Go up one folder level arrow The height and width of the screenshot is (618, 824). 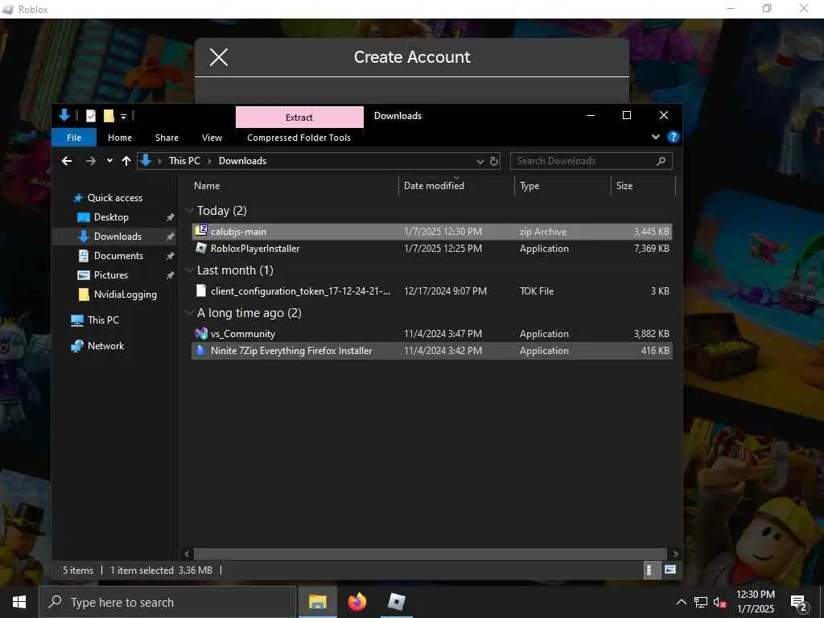point(126,161)
